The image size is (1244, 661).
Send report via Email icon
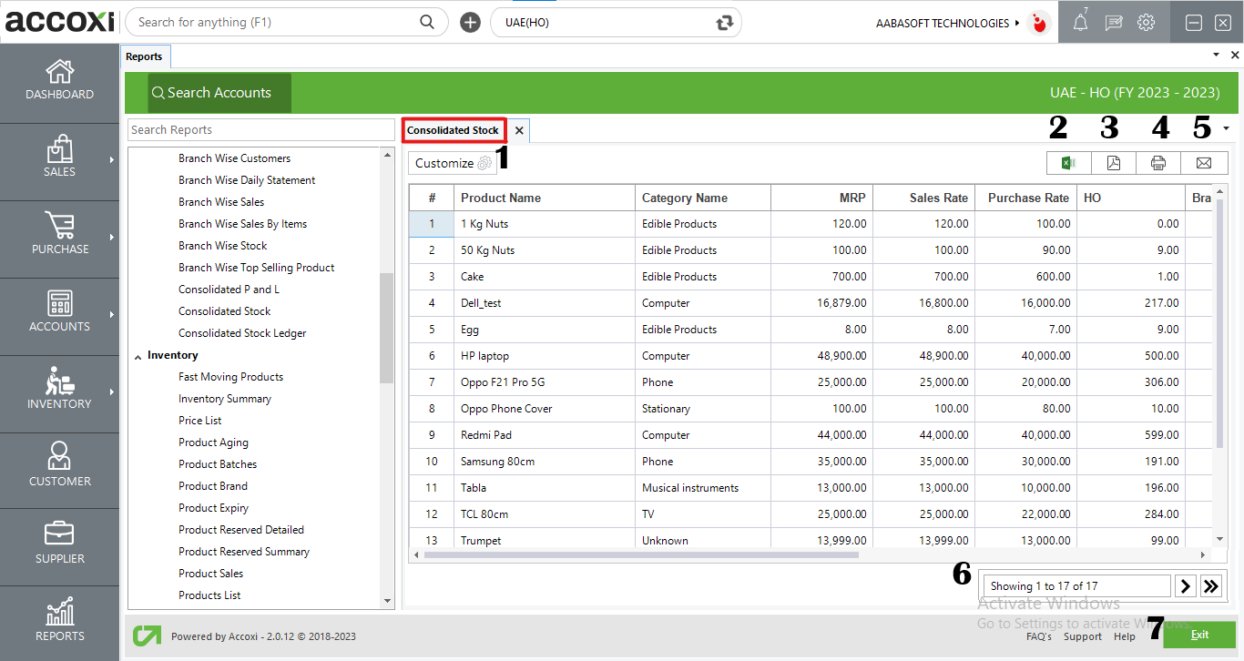pos(1204,163)
